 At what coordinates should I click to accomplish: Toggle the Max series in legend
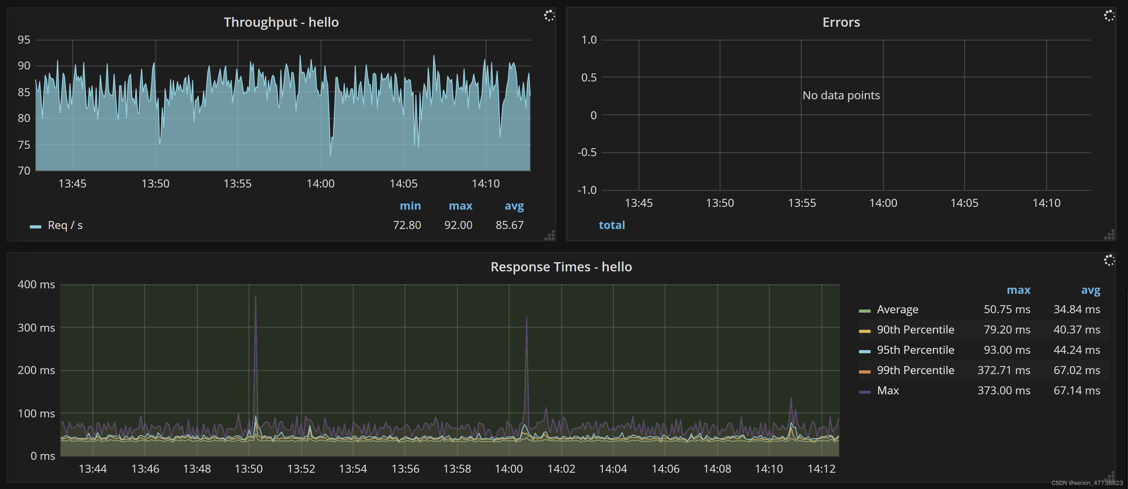click(x=888, y=391)
